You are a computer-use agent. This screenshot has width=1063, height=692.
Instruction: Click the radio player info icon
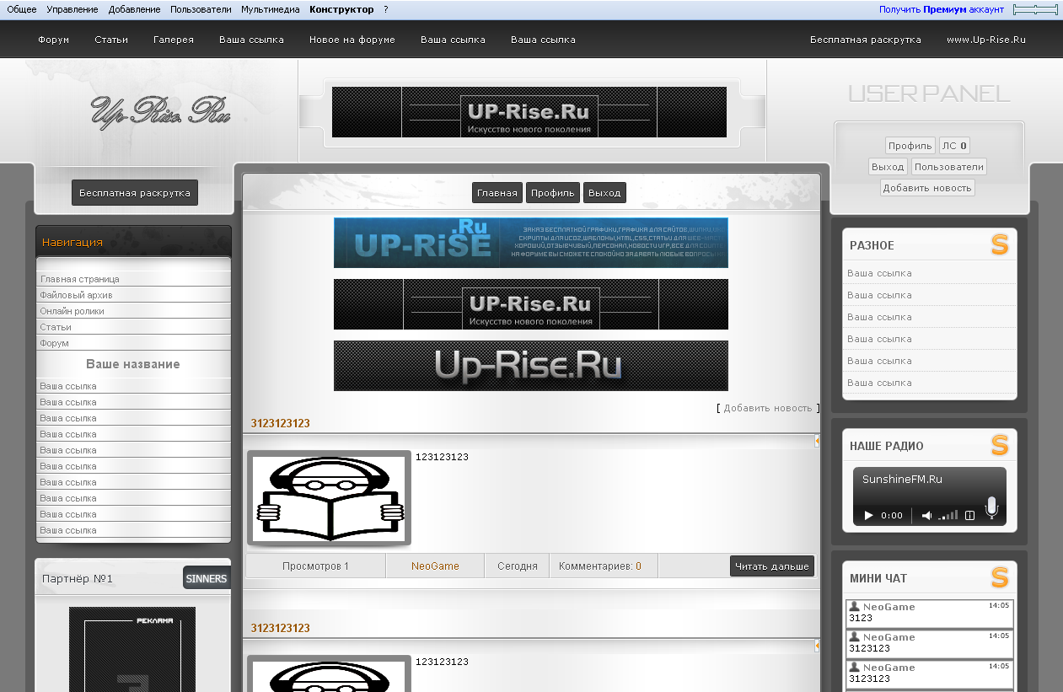(x=969, y=515)
